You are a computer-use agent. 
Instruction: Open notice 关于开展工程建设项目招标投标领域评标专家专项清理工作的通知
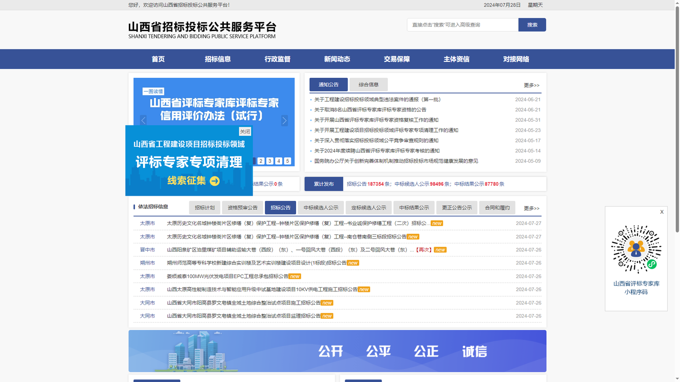click(386, 130)
